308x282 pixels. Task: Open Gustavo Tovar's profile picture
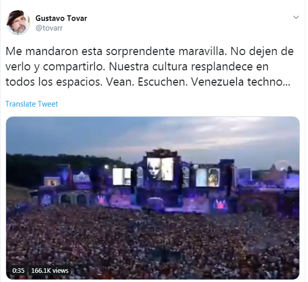tap(18, 22)
